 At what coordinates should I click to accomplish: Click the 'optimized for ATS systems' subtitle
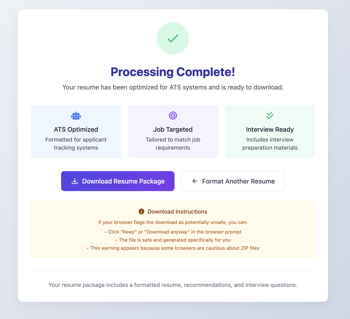[x=173, y=87]
